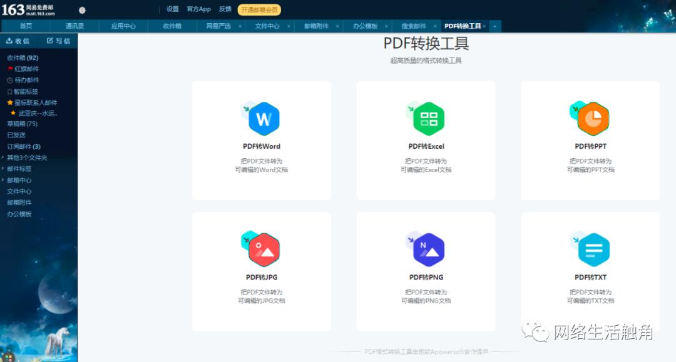Click 可编辑的TXT文档 description text

[x=590, y=301]
